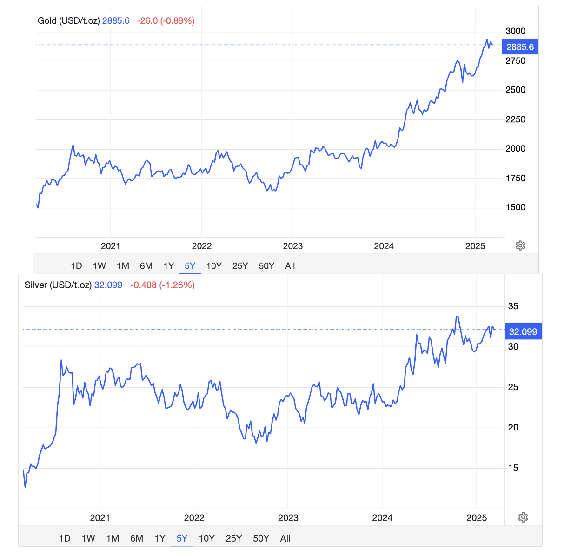
Task: Switch gold chart to 1M range
Action: (x=123, y=266)
